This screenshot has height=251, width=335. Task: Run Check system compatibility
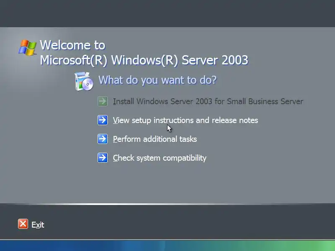coord(160,158)
